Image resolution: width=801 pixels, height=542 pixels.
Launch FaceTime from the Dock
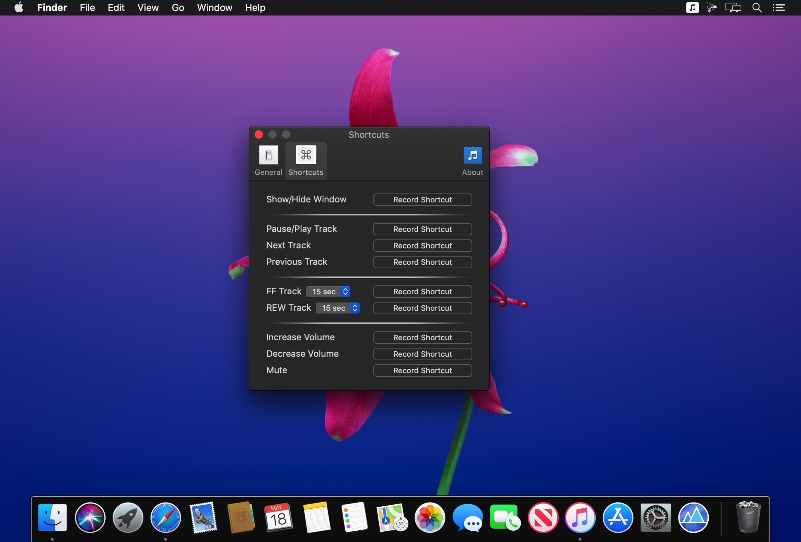[505, 518]
